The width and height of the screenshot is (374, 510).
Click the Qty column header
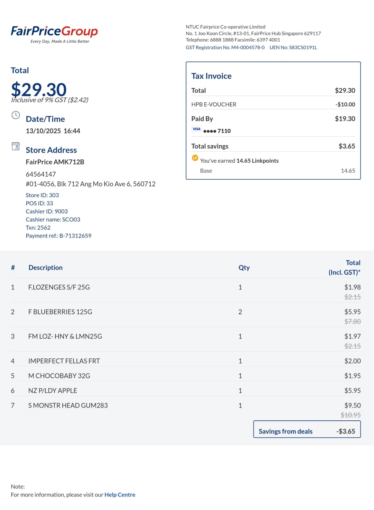coord(244,268)
